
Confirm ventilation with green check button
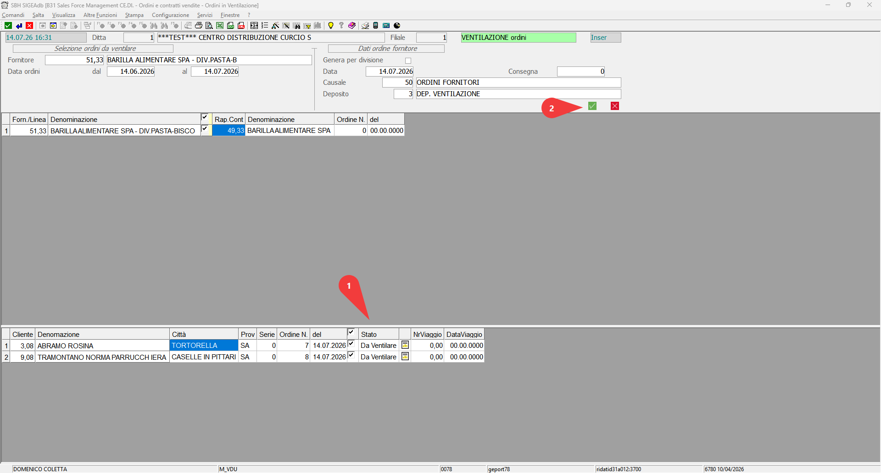[x=592, y=106]
